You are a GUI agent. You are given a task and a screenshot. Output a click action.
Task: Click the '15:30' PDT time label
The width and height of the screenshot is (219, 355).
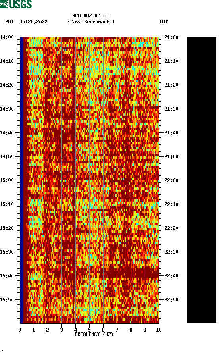pyautogui.click(x=7, y=252)
